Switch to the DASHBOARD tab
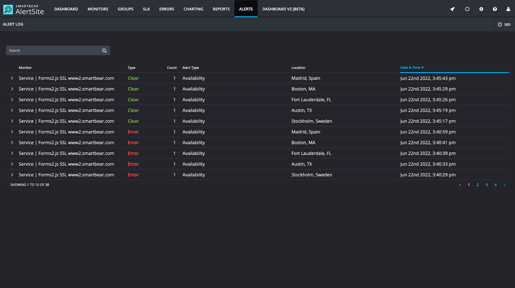515x288 pixels. pos(66,9)
